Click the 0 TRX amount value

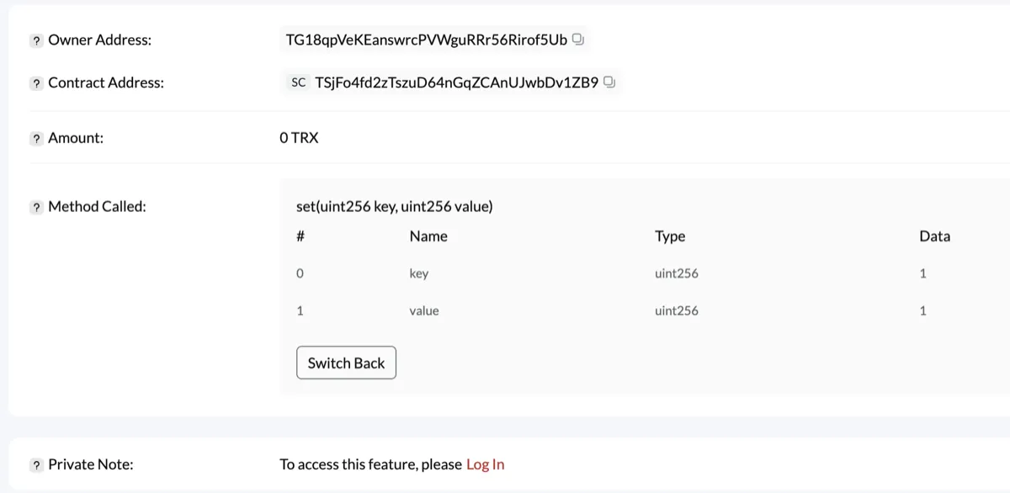tap(299, 137)
